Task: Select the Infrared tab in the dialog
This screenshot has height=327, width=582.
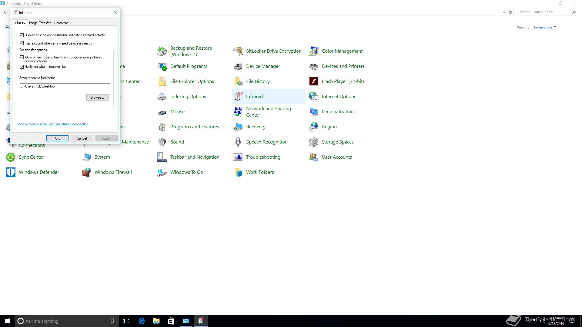Action: [x=20, y=22]
